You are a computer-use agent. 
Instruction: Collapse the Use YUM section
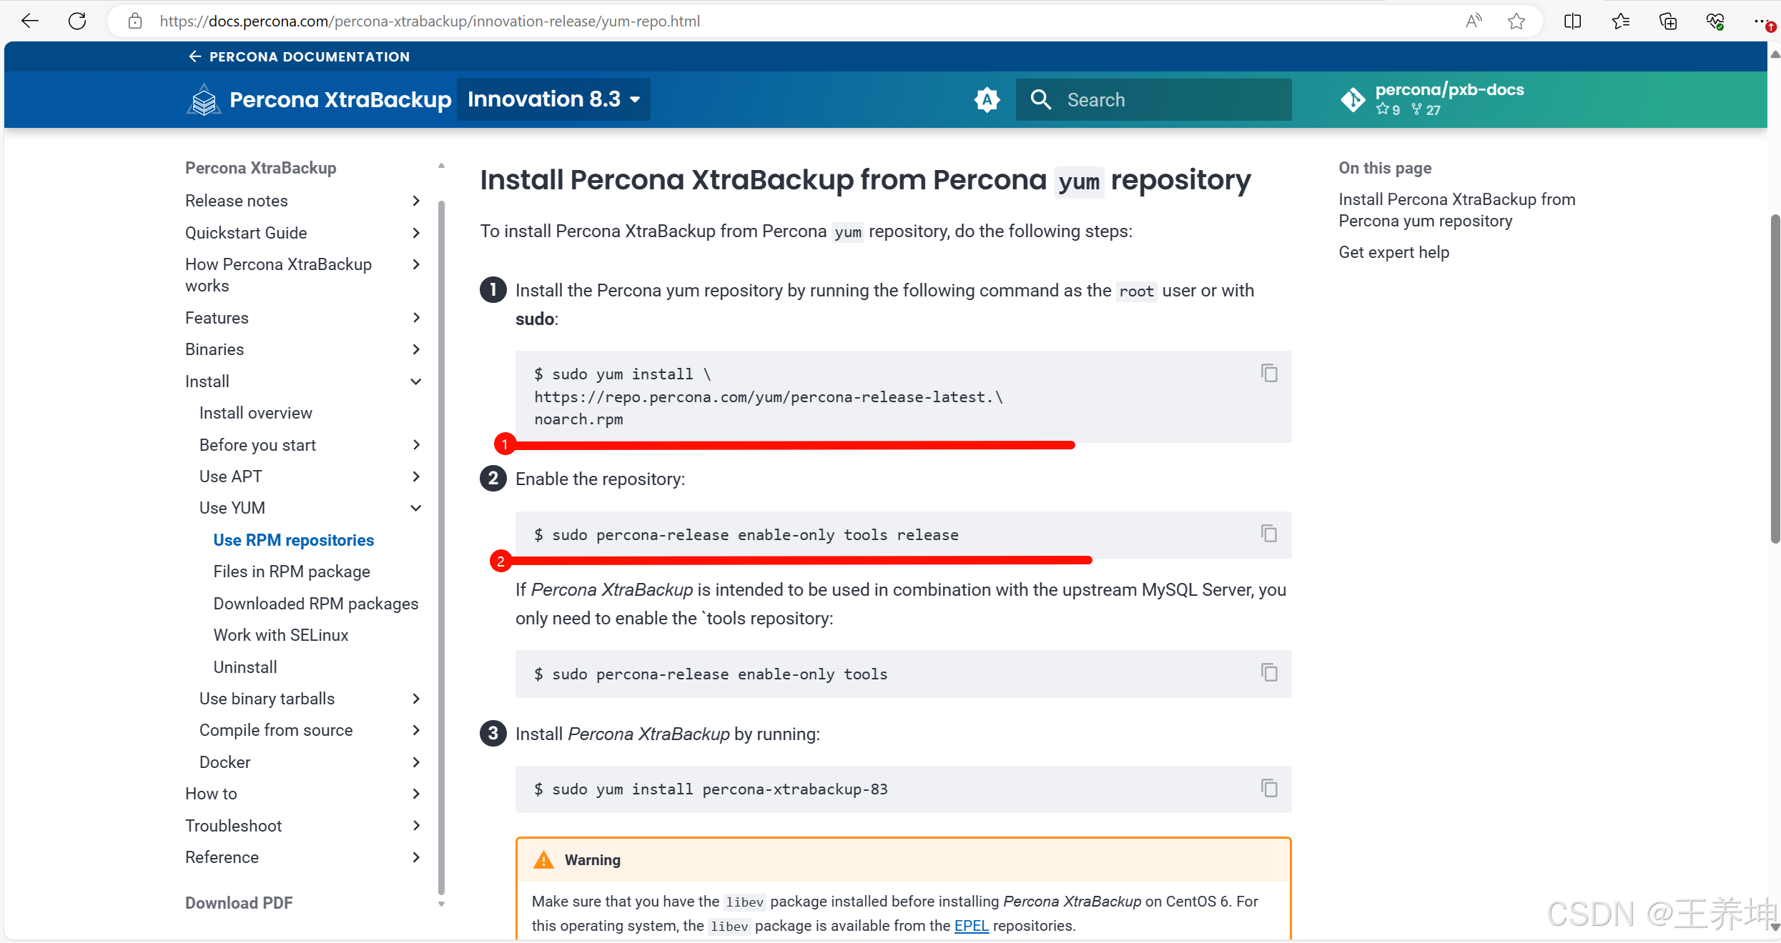click(416, 508)
